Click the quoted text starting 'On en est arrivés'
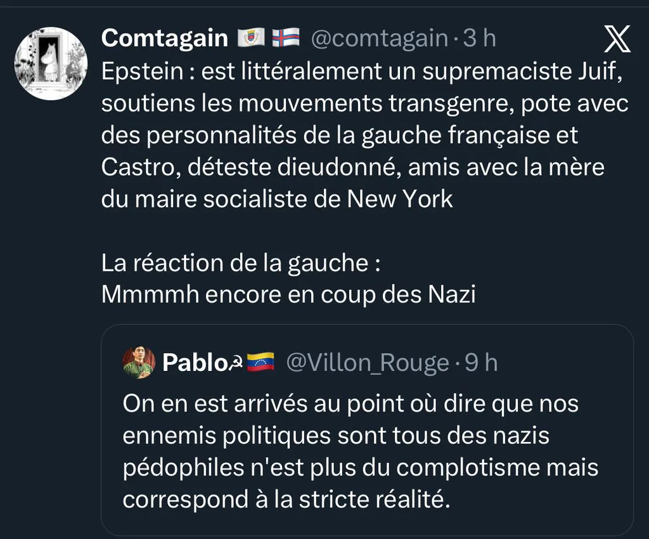Image resolution: width=649 pixels, height=539 pixels. 361,451
